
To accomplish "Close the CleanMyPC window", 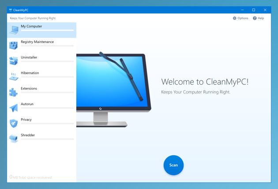I will [x=265, y=10].
